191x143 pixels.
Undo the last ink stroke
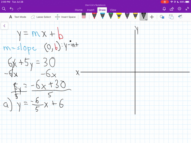click(x=12, y=9)
